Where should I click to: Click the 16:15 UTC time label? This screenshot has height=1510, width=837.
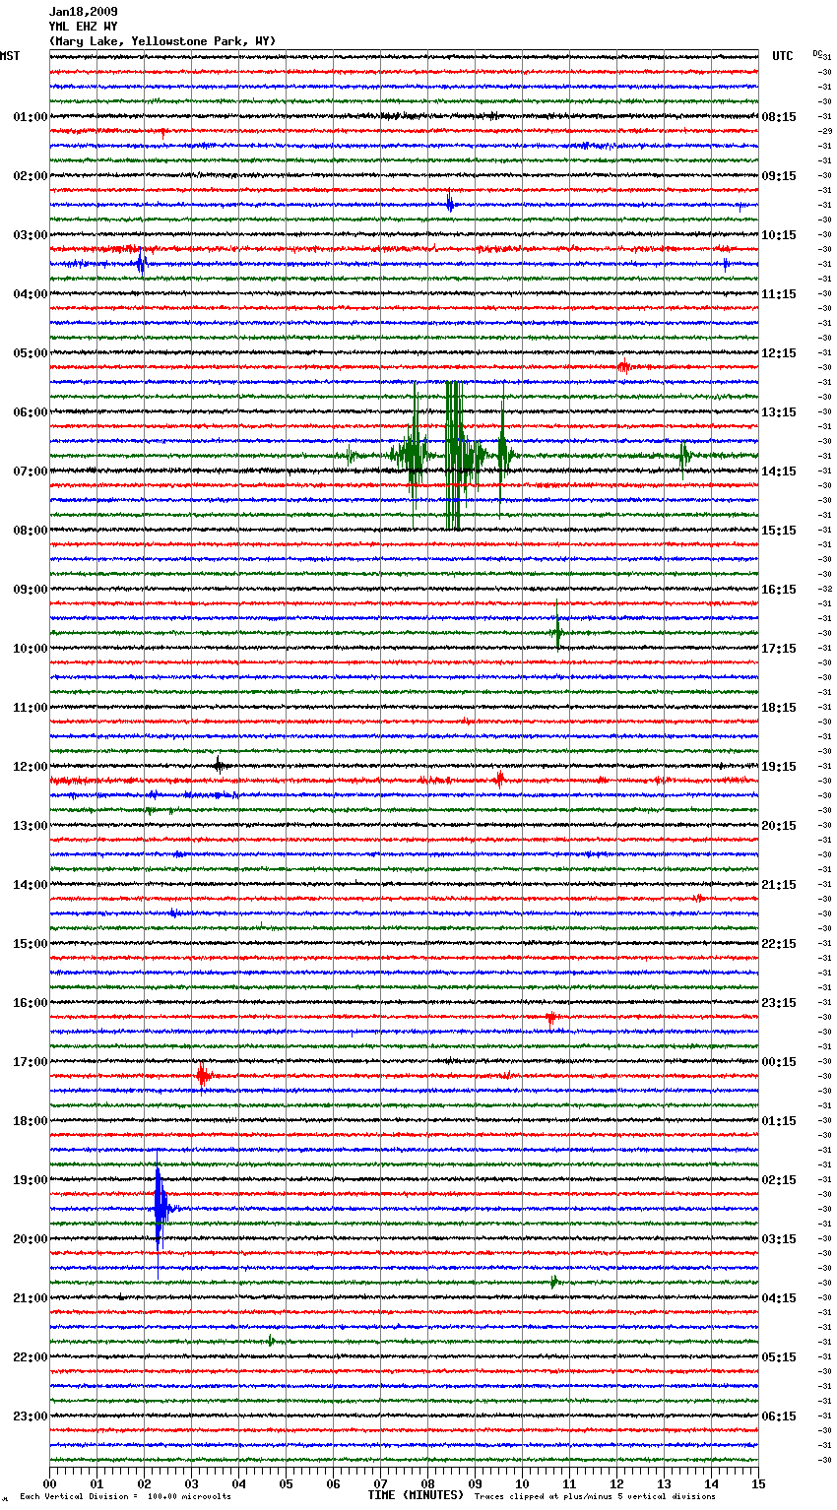coord(779,590)
